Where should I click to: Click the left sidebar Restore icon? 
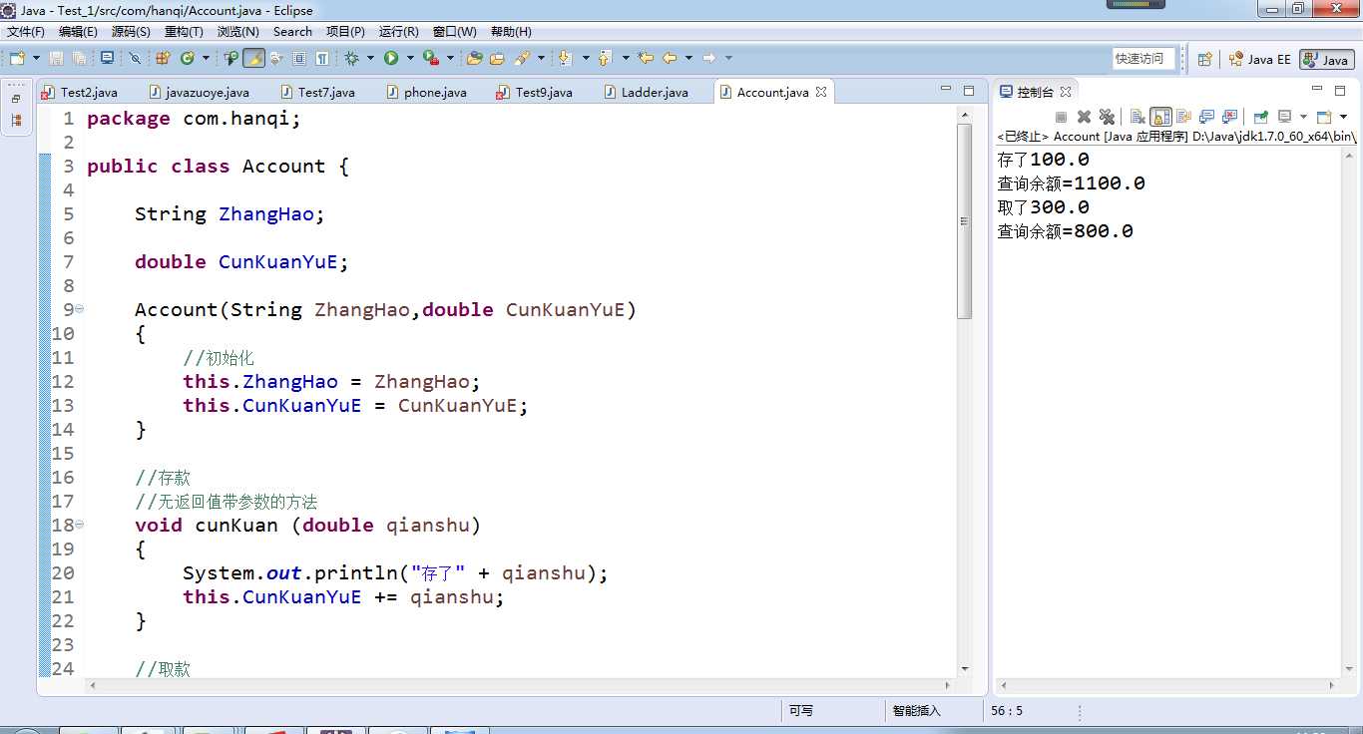click(x=16, y=99)
